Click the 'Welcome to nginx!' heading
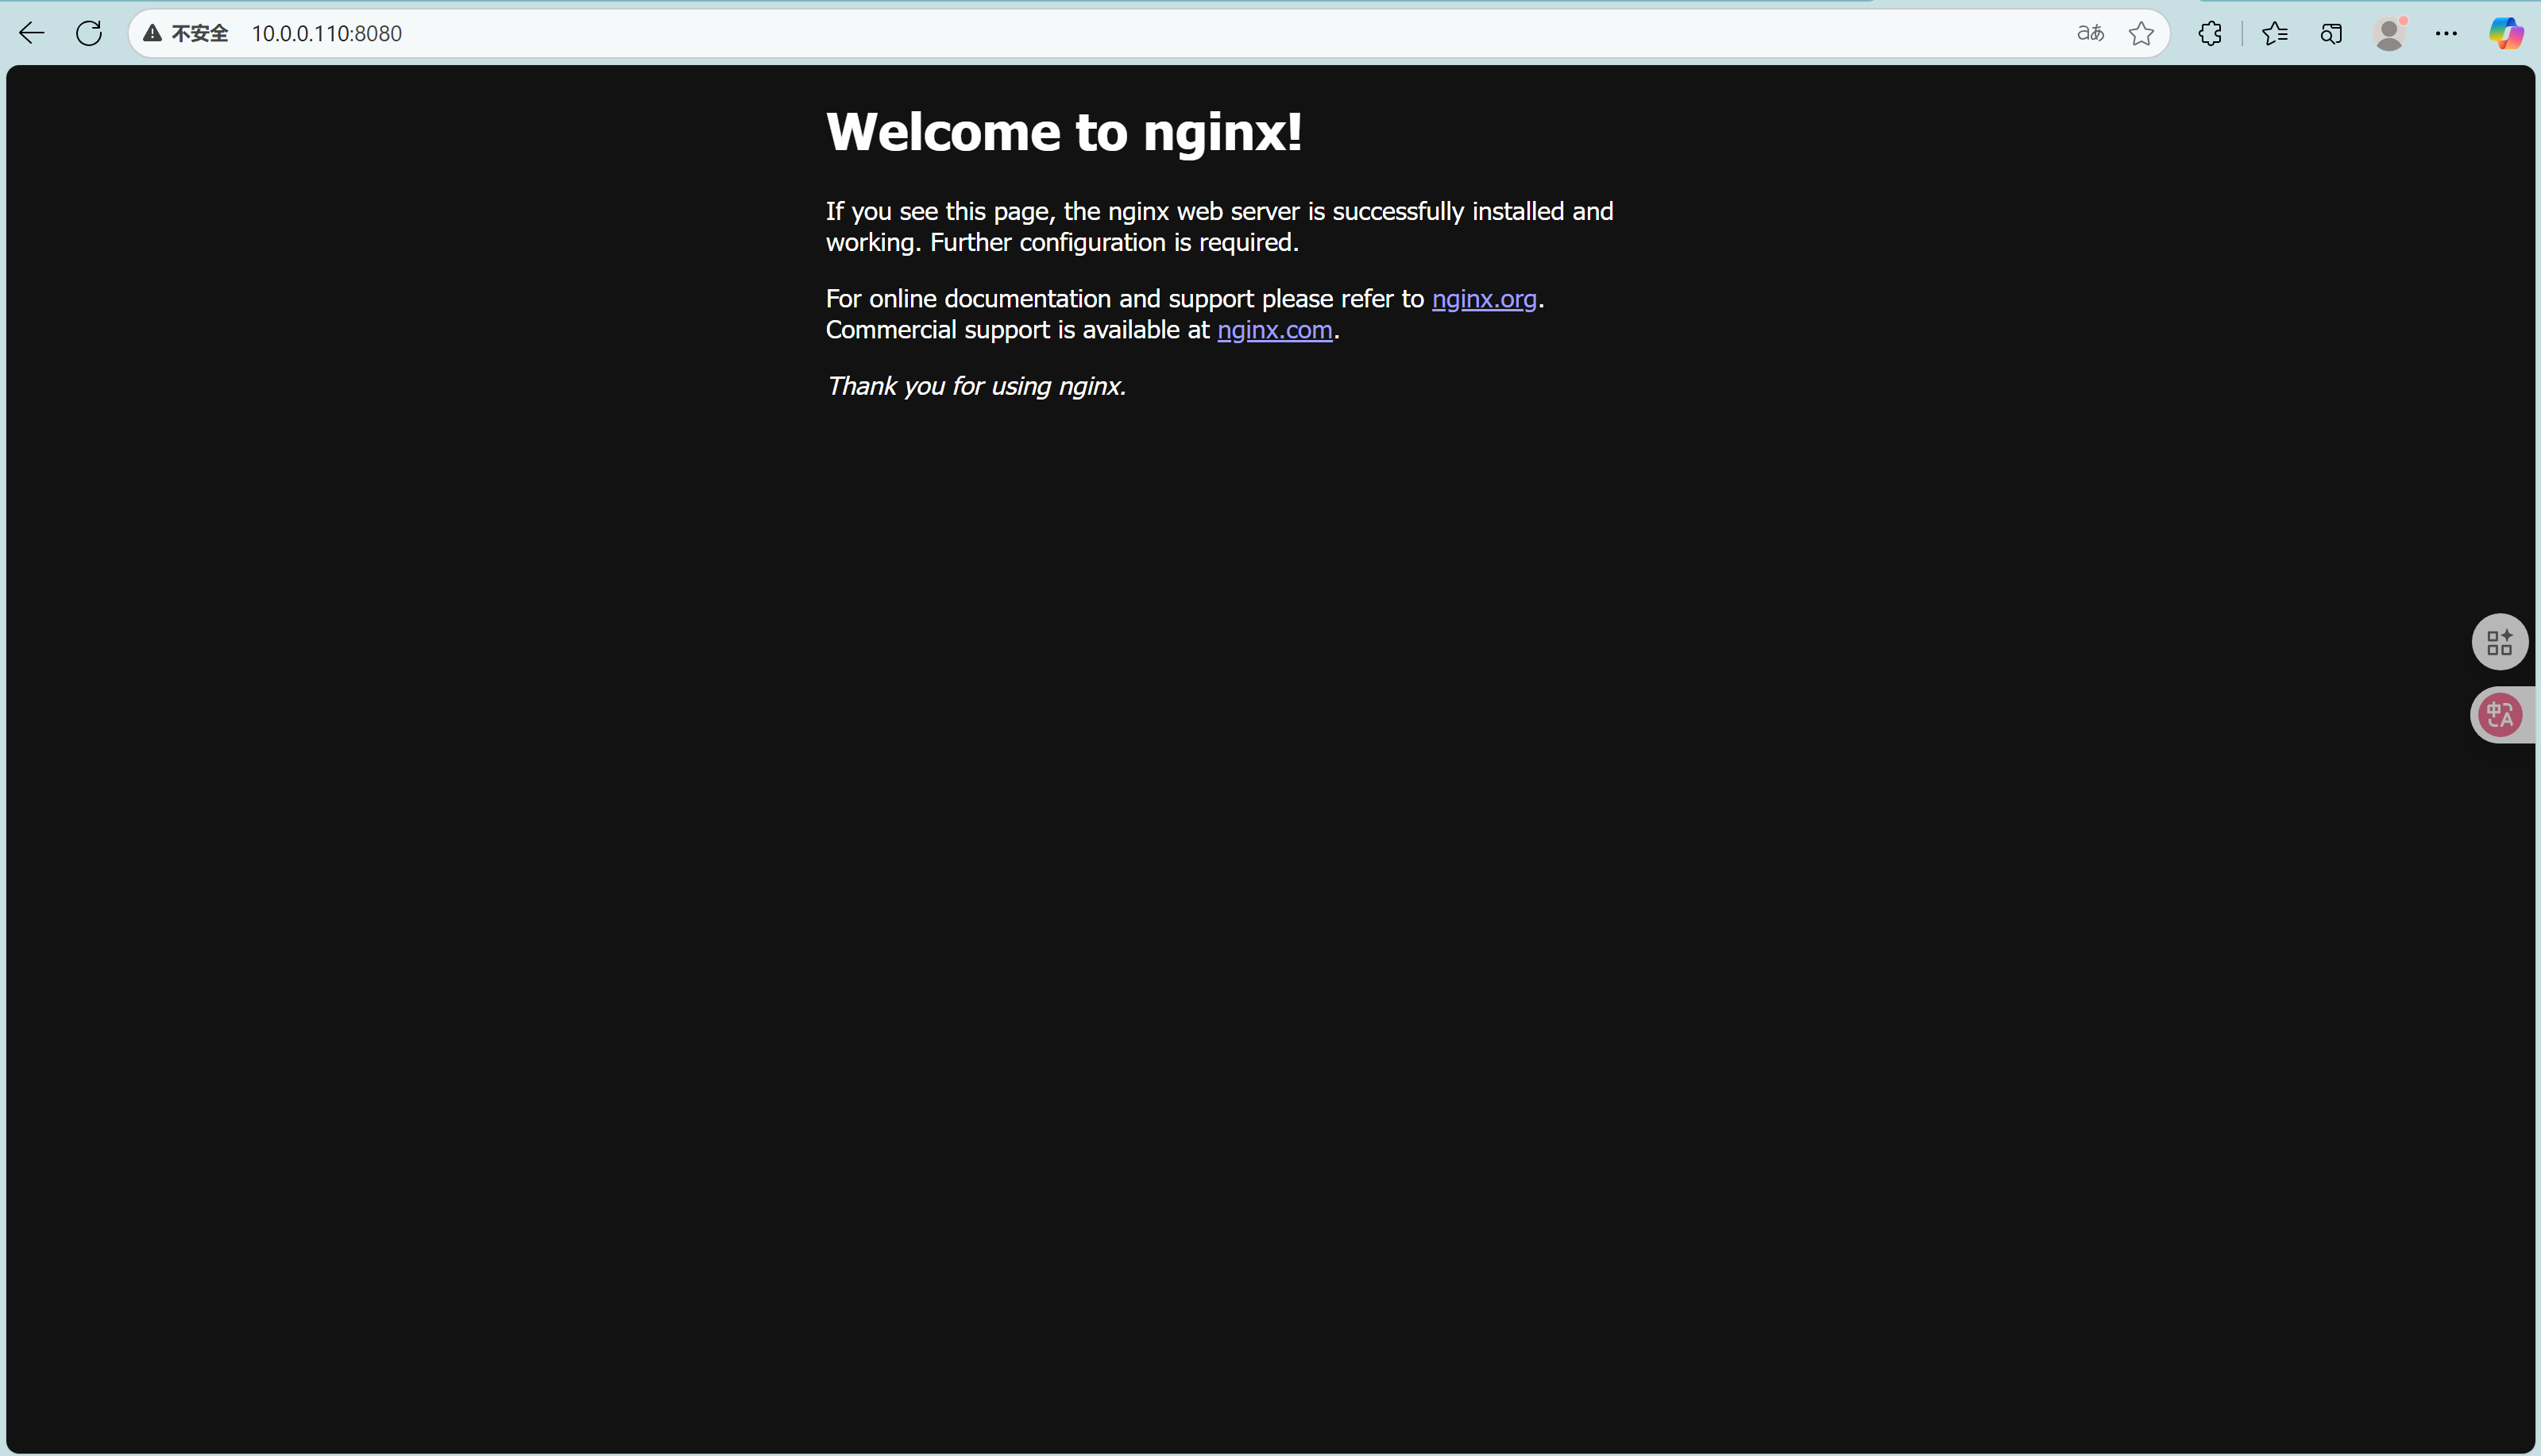The height and width of the screenshot is (1456, 2541). [x=1064, y=132]
